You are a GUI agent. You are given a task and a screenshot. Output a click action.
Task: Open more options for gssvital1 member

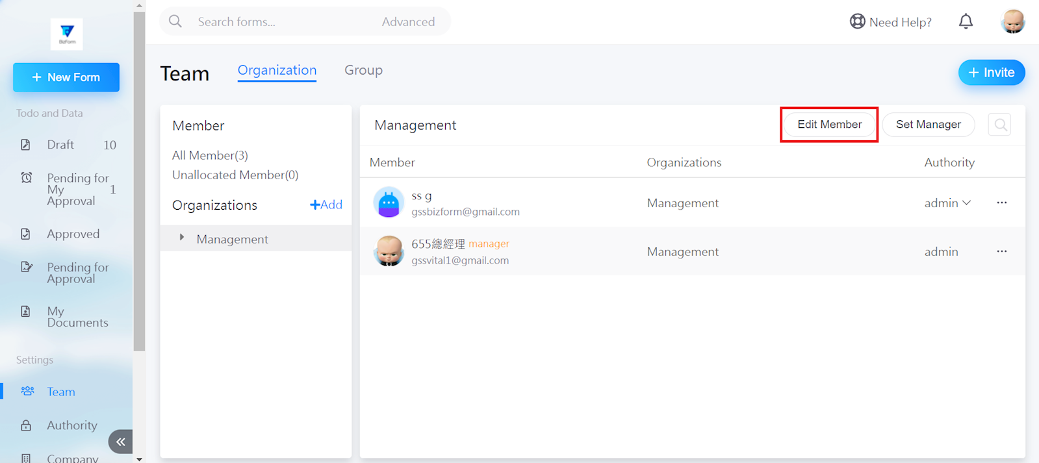[x=1001, y=251]
